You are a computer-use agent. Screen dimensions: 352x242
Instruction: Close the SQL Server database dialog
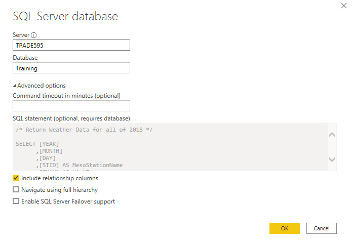click(344, 6)
